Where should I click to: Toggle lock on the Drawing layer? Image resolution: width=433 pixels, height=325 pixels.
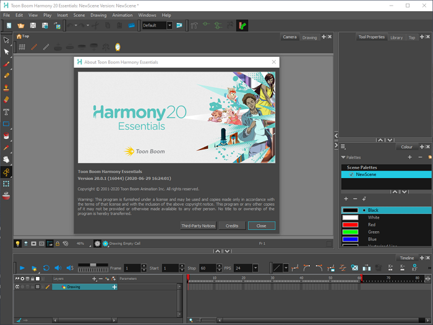click(33, 287)
